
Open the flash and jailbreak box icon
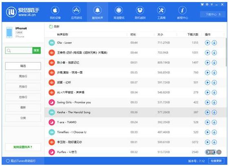(x=140, y=10)
